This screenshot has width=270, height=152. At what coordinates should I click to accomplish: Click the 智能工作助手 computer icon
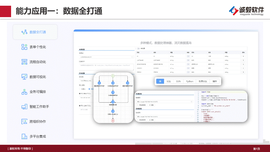click(x=24, y=107)
